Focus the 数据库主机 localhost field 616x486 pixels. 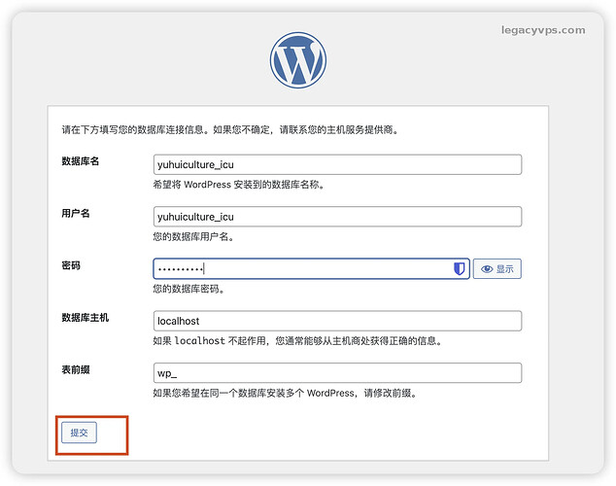coord(337,321)
